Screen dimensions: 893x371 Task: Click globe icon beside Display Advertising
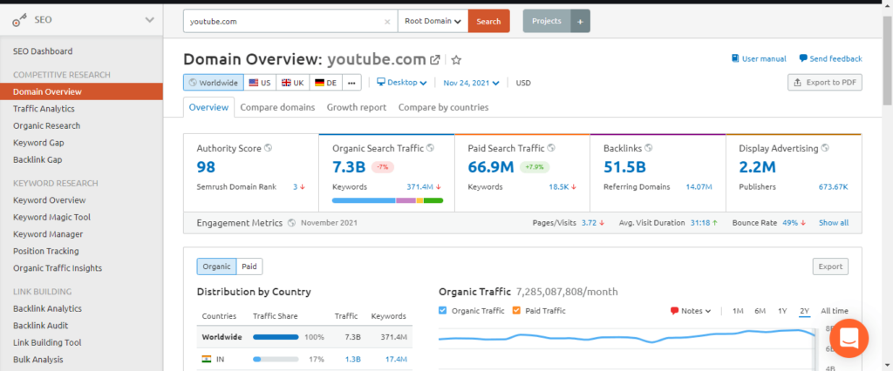coord(825,148)
